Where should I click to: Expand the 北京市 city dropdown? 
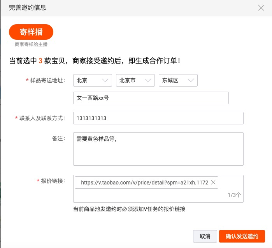pos(135,80)
